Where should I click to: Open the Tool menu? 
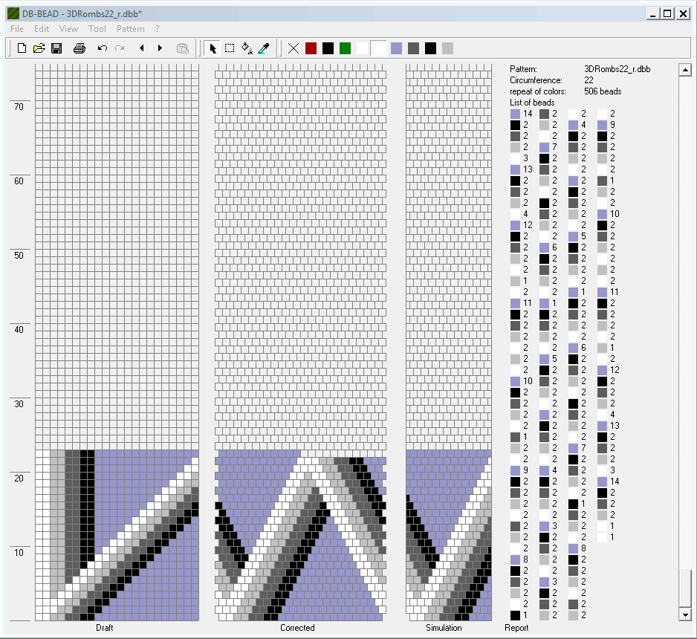pos(97,29)
